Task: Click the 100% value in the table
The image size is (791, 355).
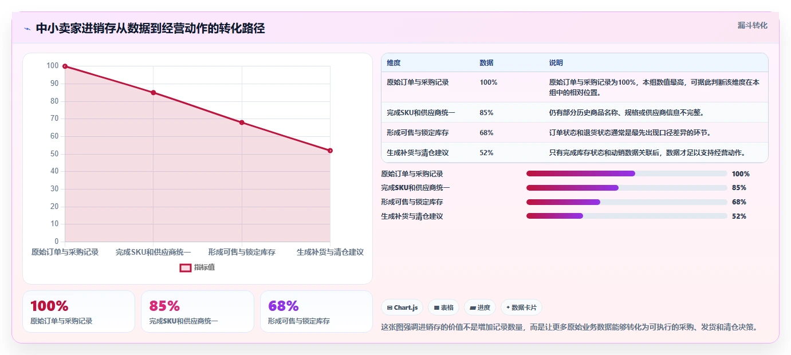Action: tap(489, 82)
